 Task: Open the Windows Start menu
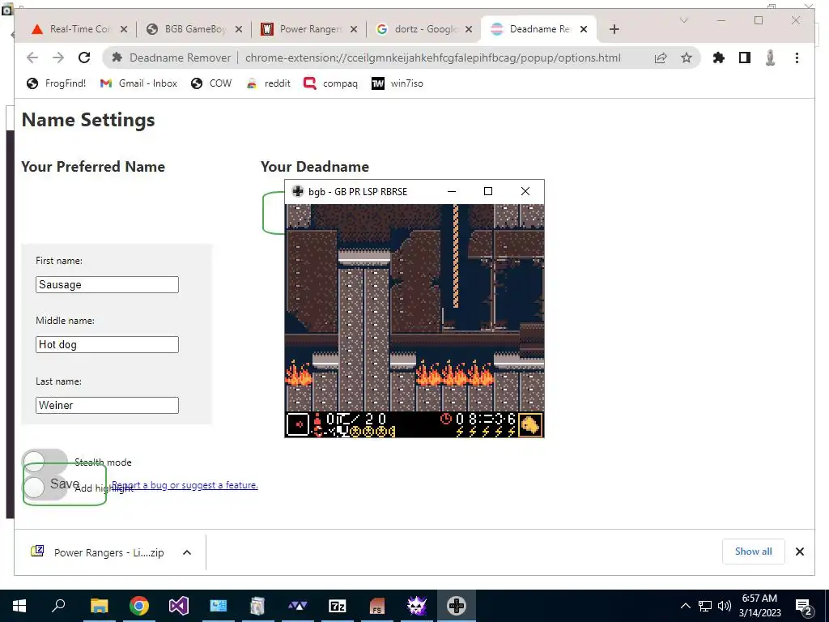click(19, 606)
